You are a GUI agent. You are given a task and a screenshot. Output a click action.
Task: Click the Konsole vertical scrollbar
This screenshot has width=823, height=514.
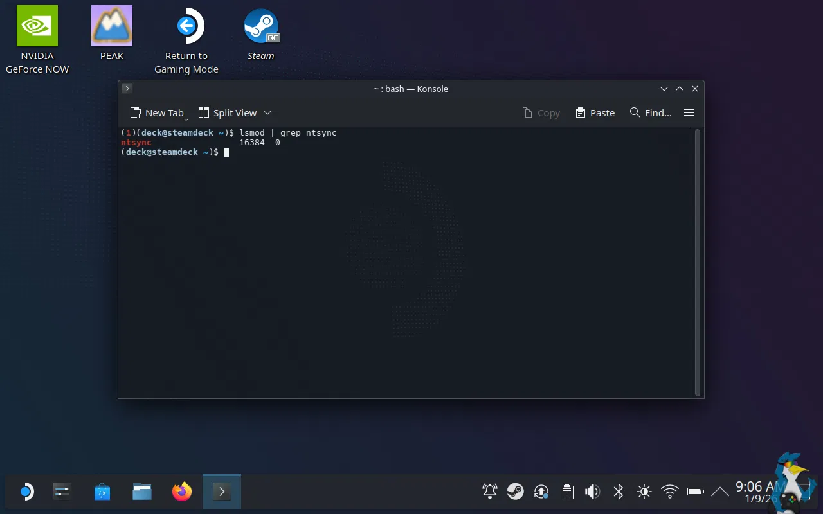click(x=698, y=262)
